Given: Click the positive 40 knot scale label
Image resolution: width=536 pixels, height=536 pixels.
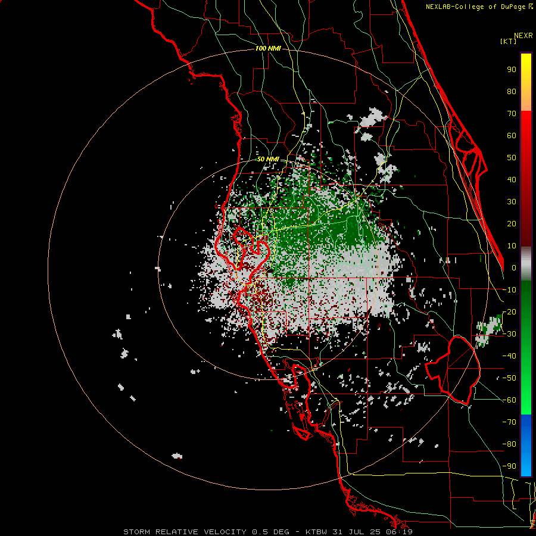Looking at the screenshot, I should (x=512, y=179).
